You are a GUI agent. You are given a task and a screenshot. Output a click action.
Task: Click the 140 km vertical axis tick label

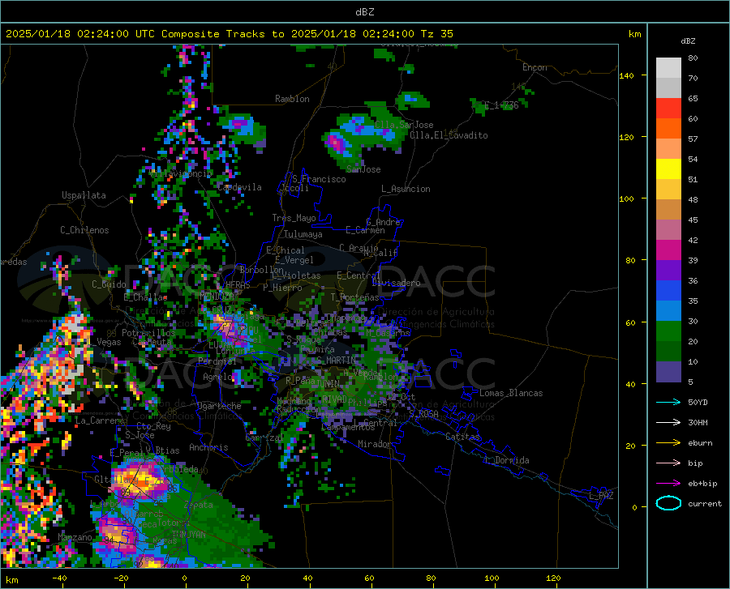pos(626,75)
